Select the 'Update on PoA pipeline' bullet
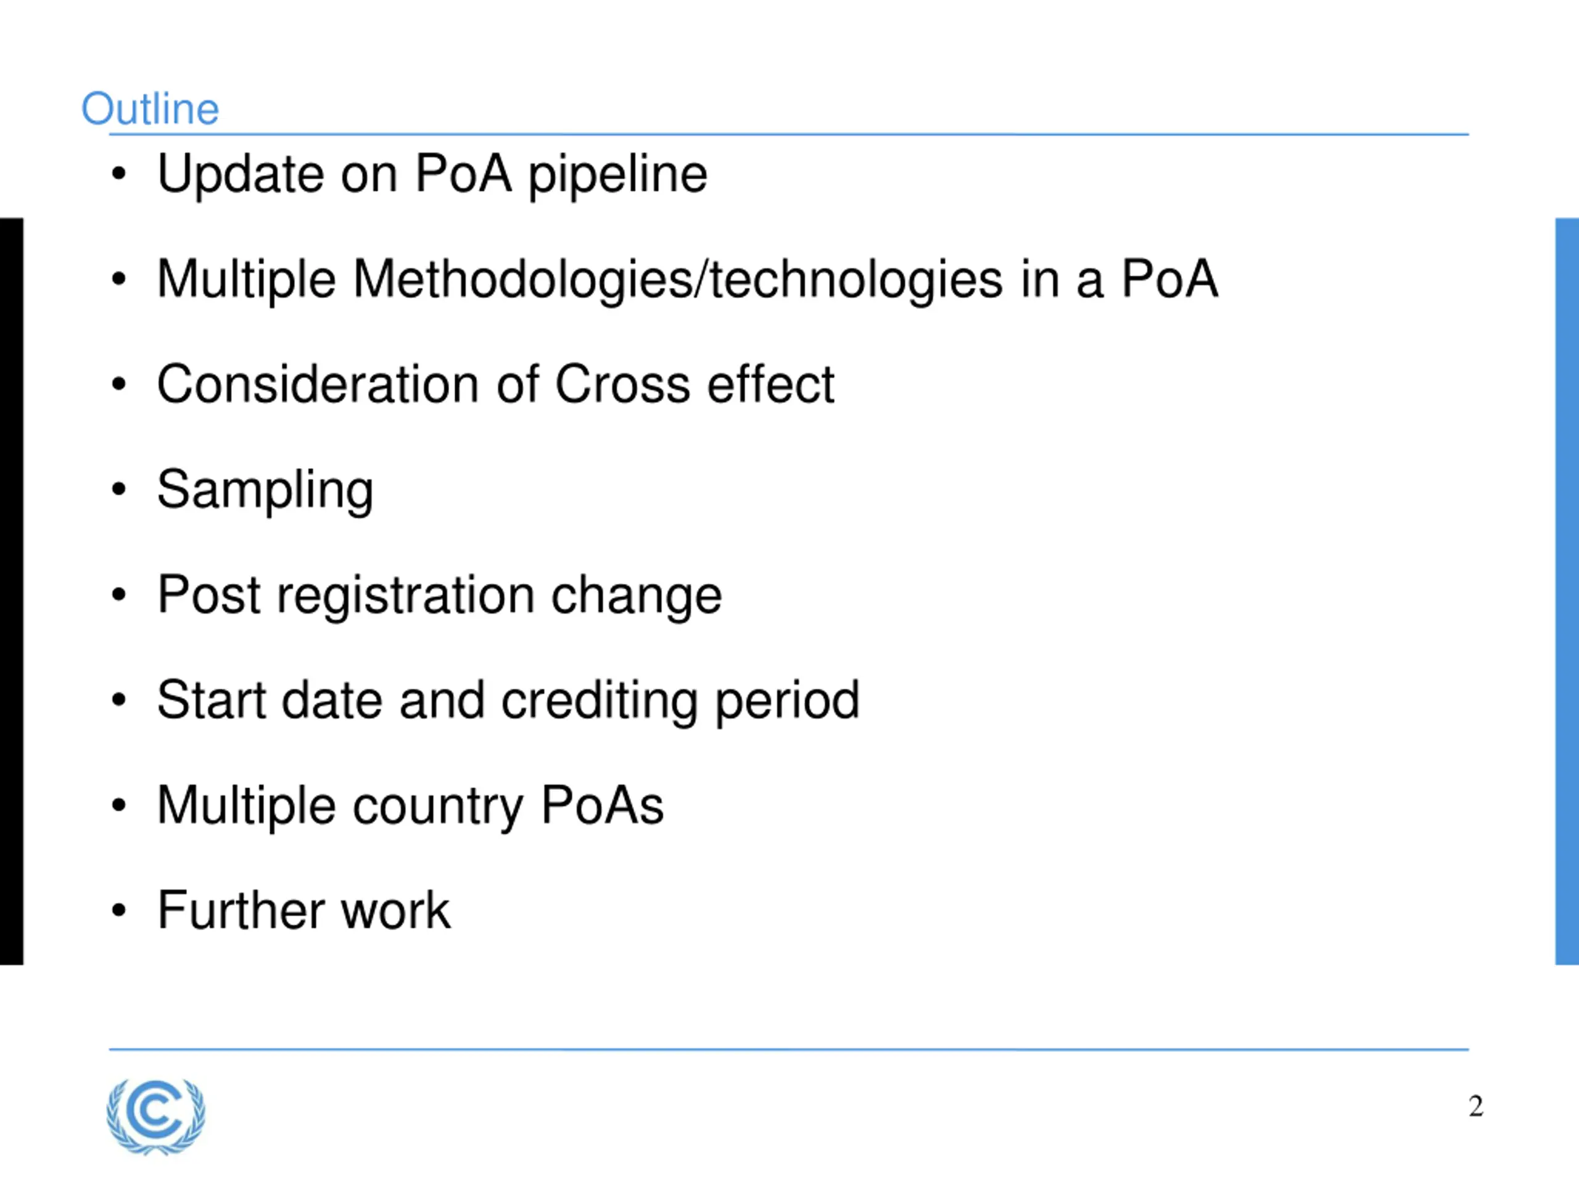 [x=432, y=174]
